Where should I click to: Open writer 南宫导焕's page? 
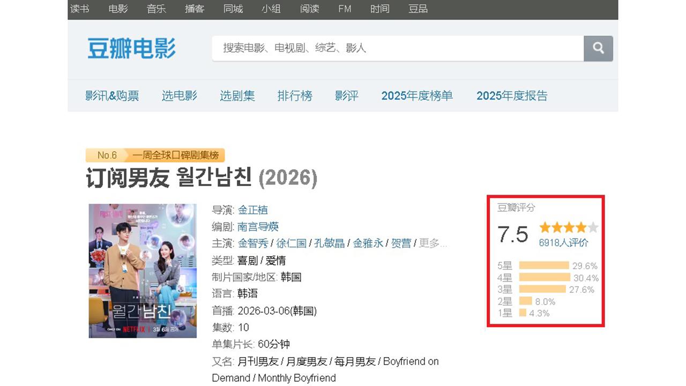pyautogui.click(x=258, y=227)
